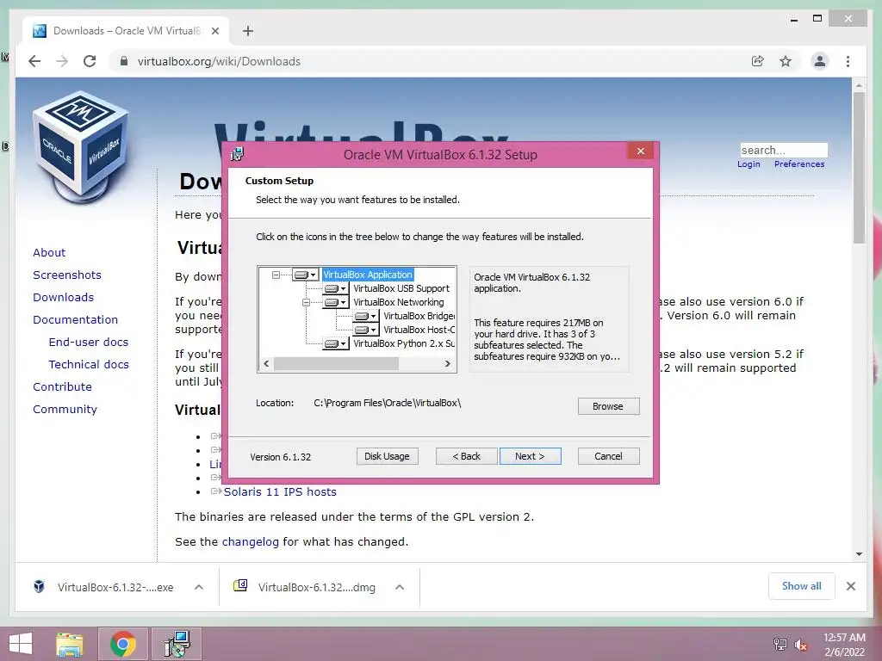The height and width of the screenshot is (661, 882).
Task: Open Solaris 11 IPS hosts link
Action: [x=280, y=491]
